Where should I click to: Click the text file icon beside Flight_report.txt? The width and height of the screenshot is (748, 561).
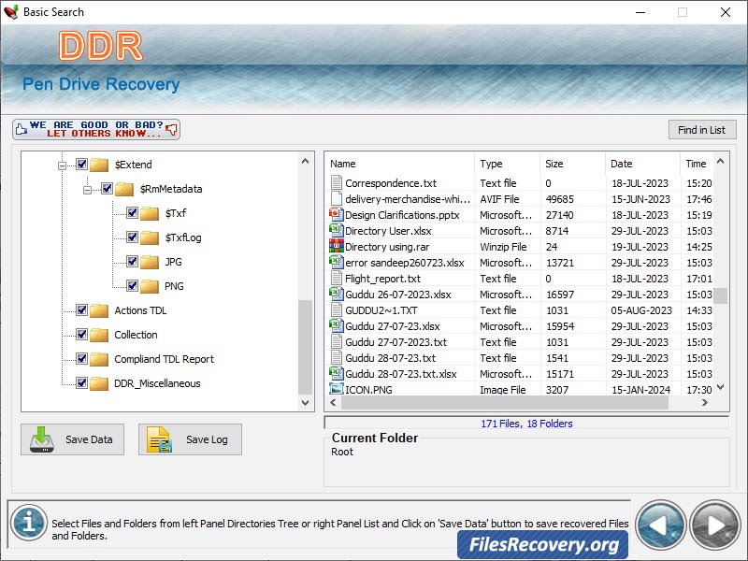click(337, 279)
